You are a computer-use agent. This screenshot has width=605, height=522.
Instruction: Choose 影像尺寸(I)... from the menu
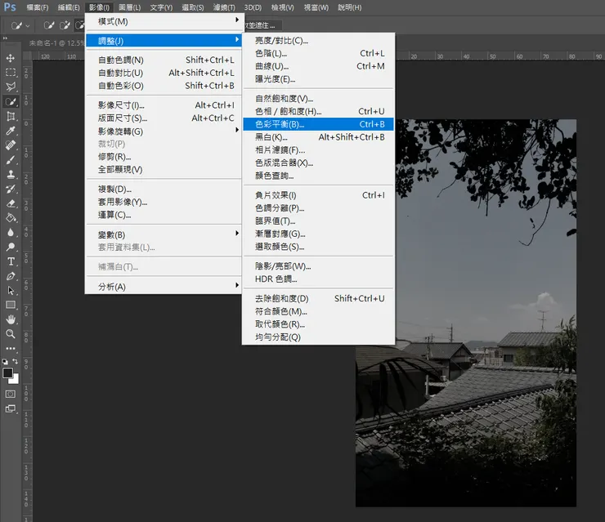(x=165, y=105)
